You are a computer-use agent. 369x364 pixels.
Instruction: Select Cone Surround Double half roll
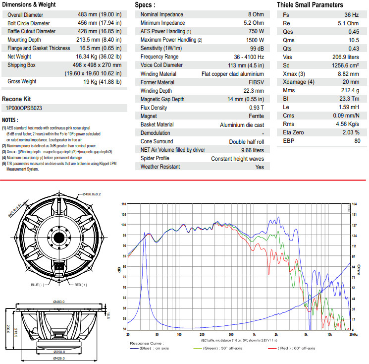click(246, 142)
